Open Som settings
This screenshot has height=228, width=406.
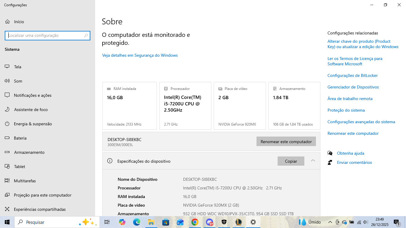48,81
